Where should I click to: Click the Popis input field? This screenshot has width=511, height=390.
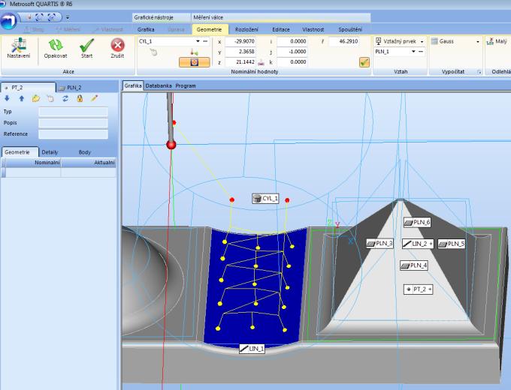pos(73,123)
